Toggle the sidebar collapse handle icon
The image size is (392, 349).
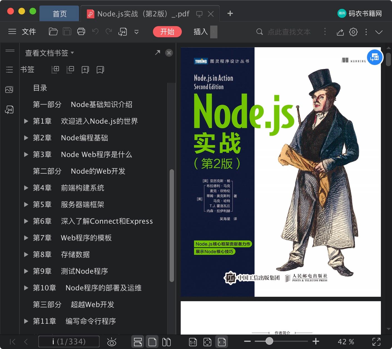tap(10, 51)
